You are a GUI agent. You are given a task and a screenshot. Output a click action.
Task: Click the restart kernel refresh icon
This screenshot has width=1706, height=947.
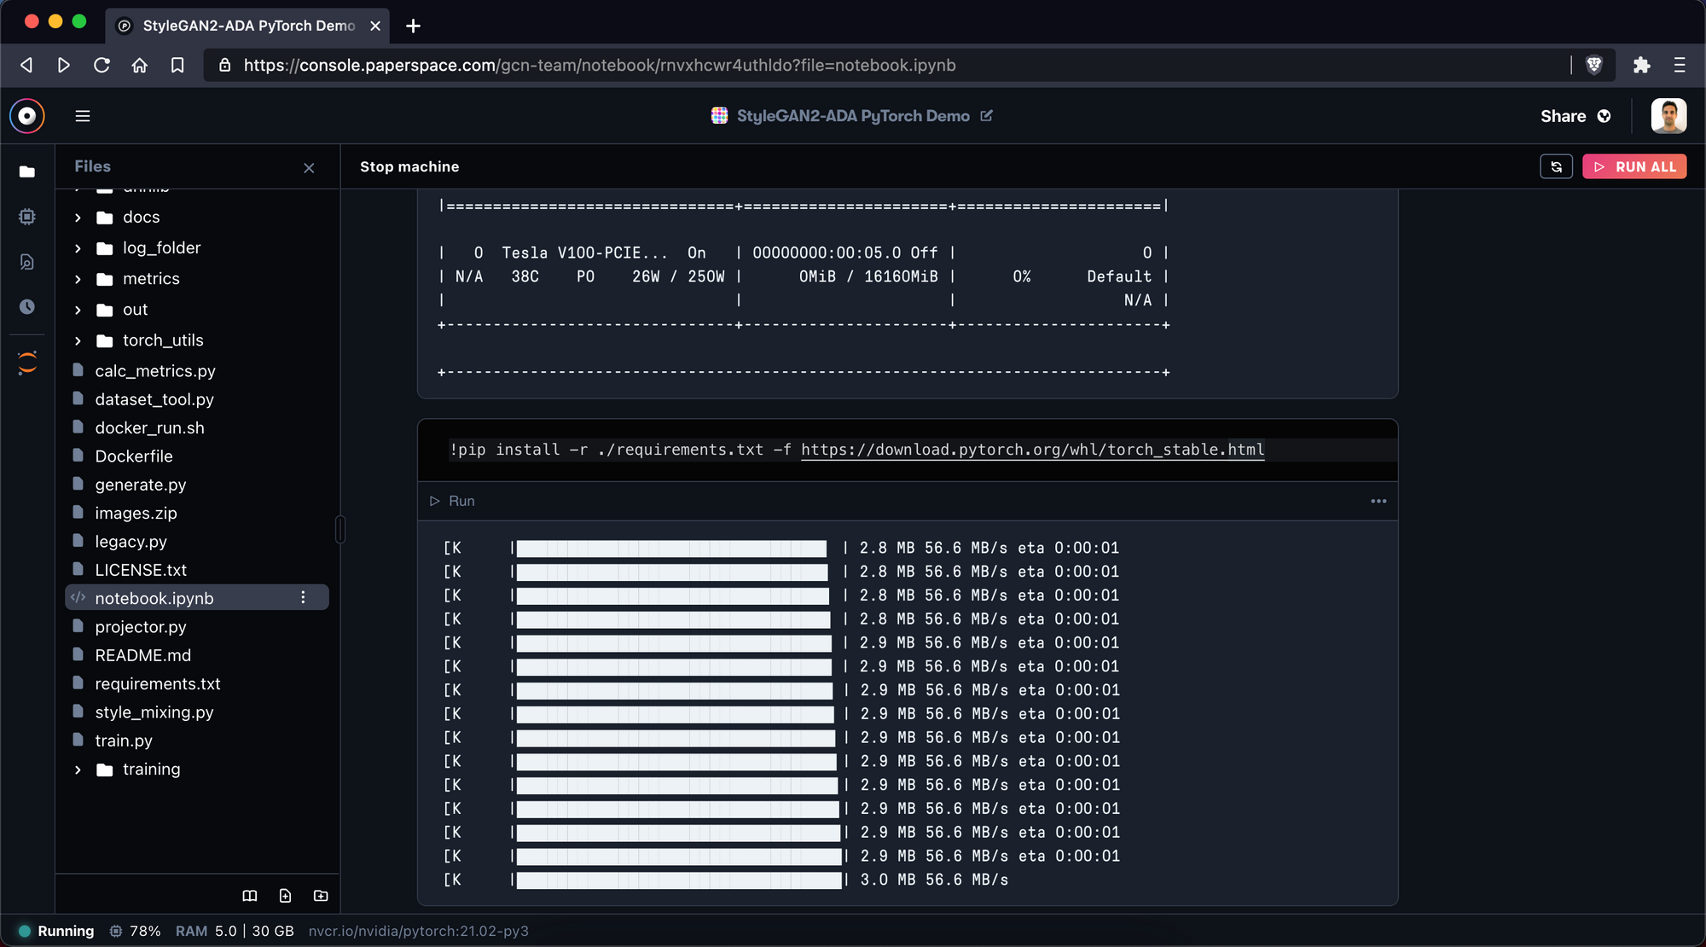(1556, 166)
